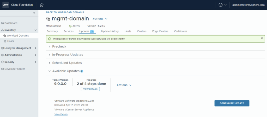Click the Home icon in top bar
Image resolution: width=267 pixels, height=117 pixels.
pyautogui.click(x=42, y=5)
